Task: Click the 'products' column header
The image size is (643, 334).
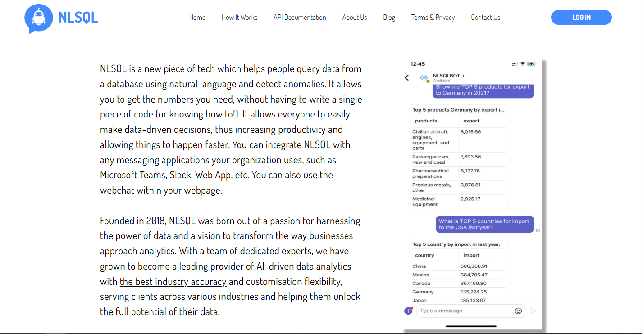Action: pyautogui.click(x=426, y=121)
